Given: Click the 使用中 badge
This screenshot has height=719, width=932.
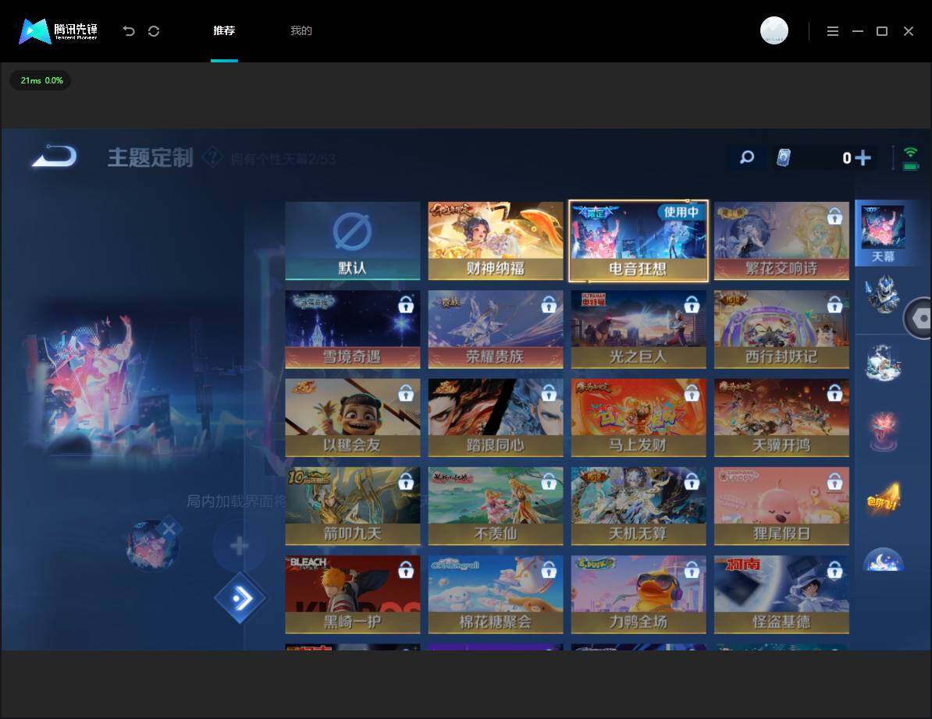Looking at the screenshot, I should tap(681, 212).
